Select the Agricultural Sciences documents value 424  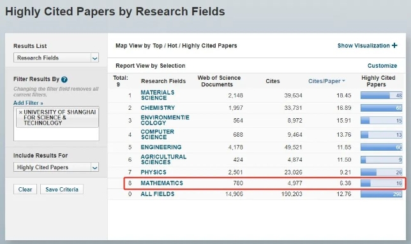point(238,160)
